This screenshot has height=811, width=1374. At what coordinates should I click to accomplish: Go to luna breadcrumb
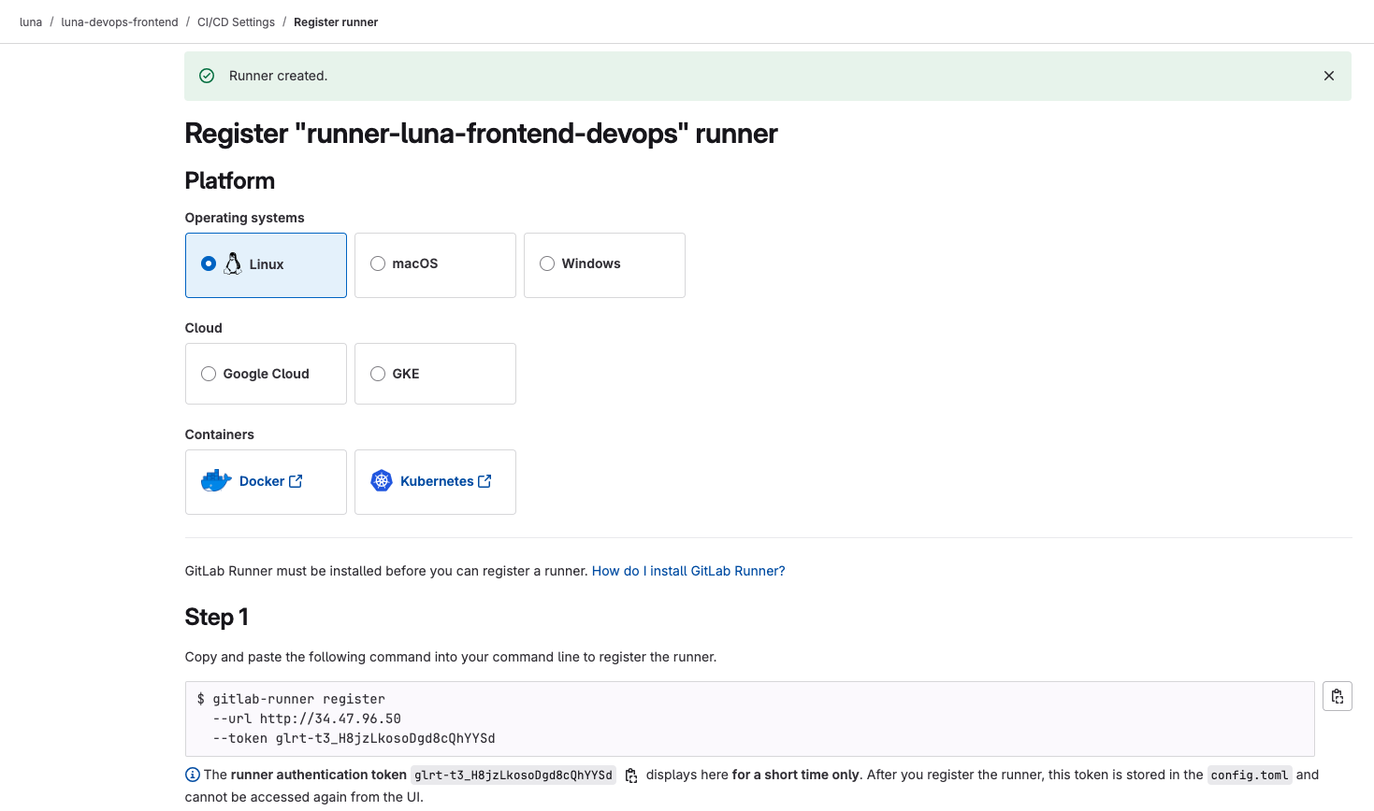point(31,22)
